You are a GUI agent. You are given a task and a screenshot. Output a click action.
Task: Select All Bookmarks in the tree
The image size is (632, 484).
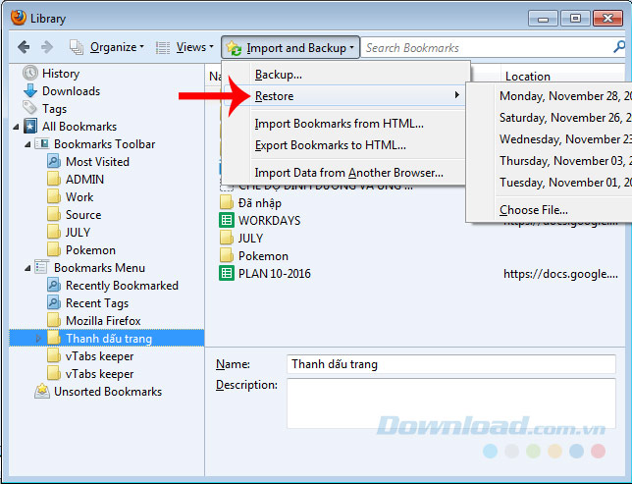[x=79, y=127]
